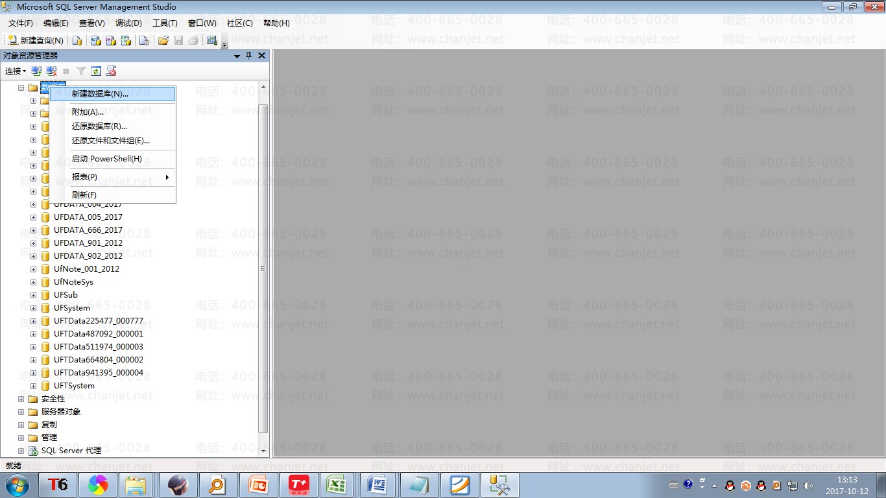Image resolution: width=886 pixels, height=498 pixels.
Task: Expand the UFDATA_666_2017 database node
Action: click(34, 230)
